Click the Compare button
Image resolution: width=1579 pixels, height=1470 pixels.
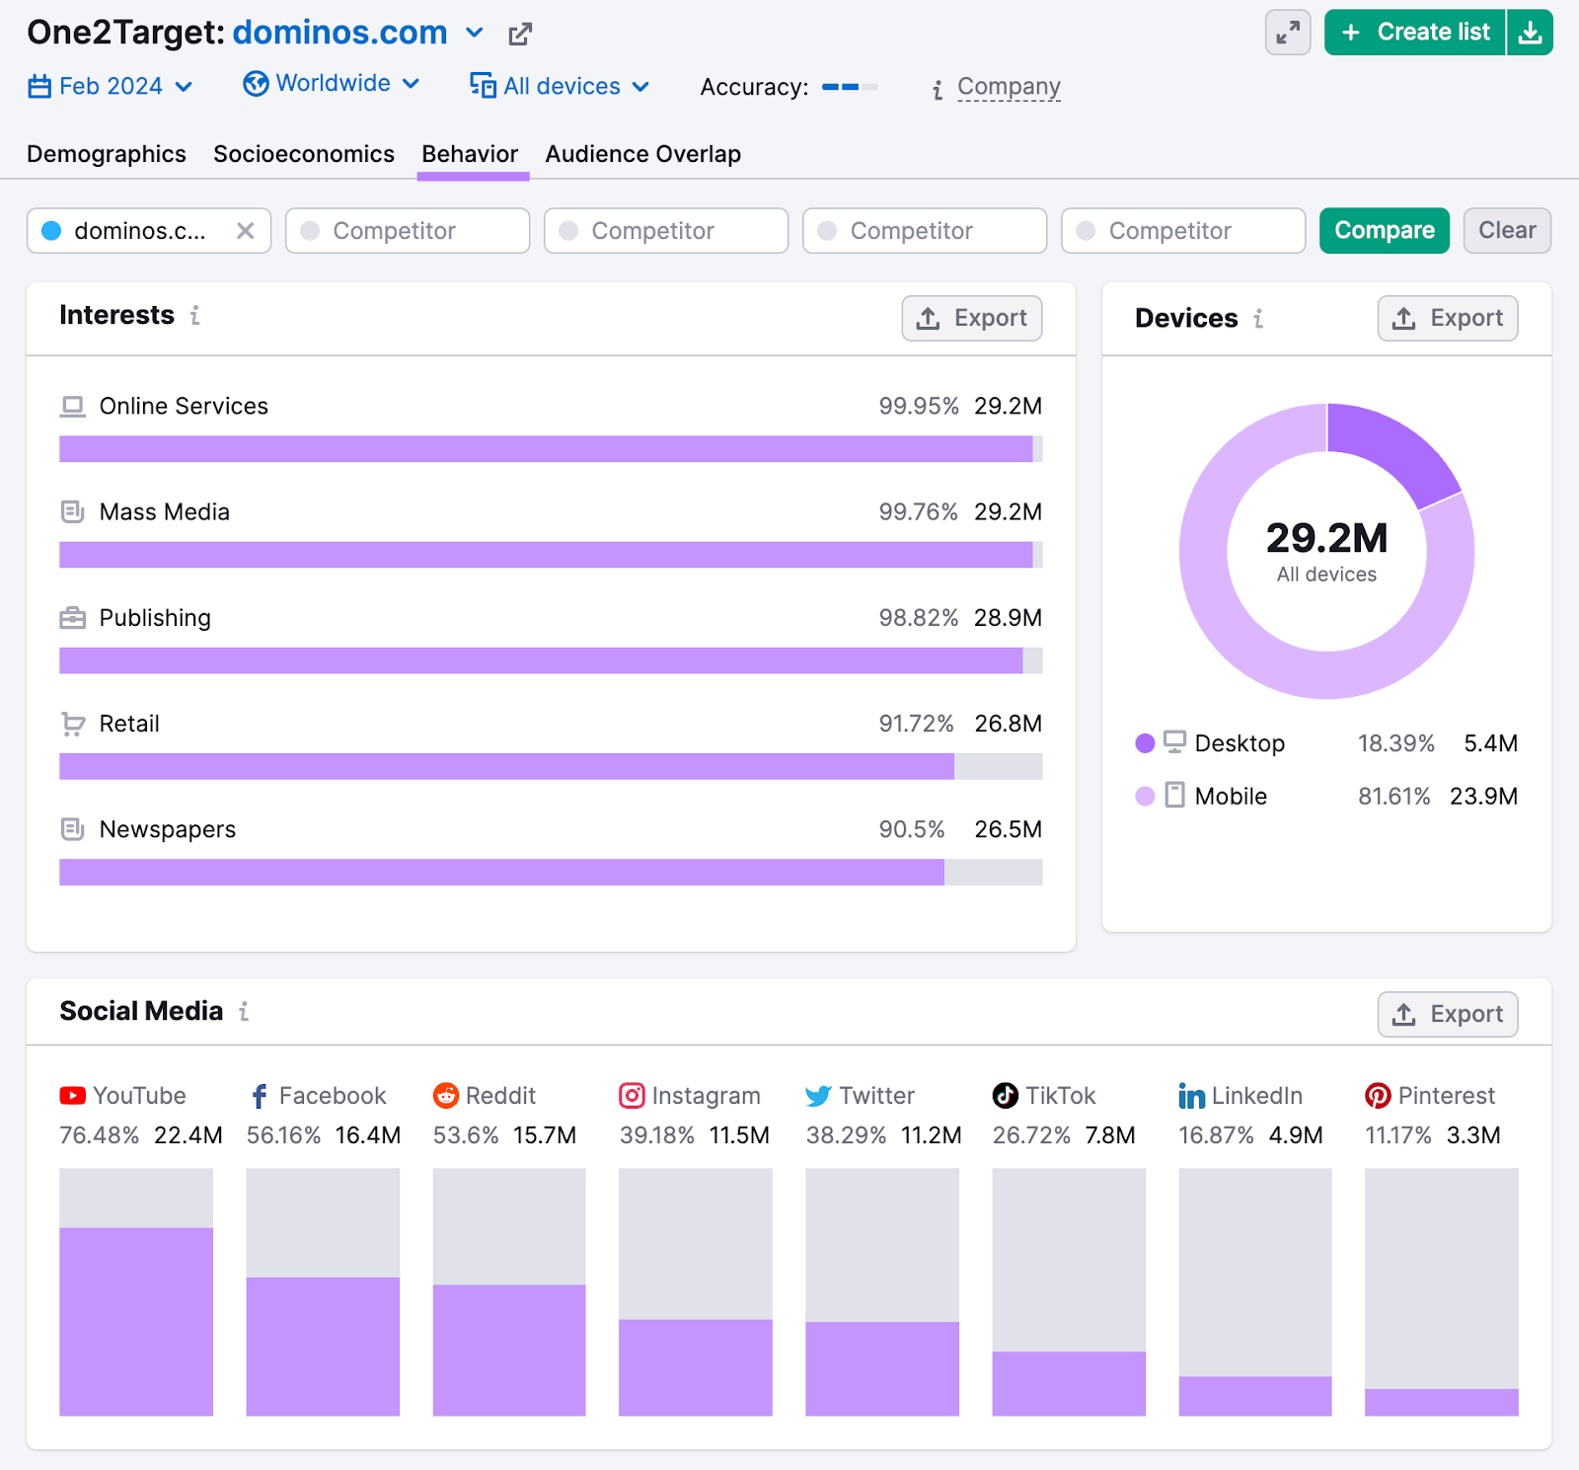1384,230
